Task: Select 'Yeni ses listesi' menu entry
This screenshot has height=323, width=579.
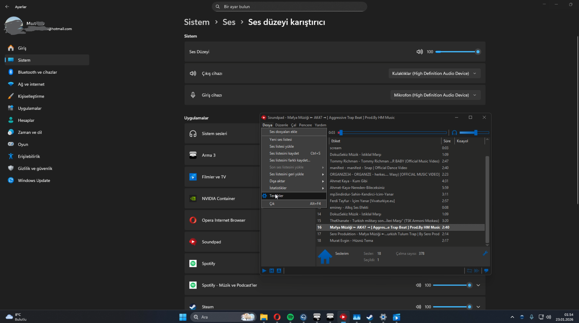Action: (294, 139)
